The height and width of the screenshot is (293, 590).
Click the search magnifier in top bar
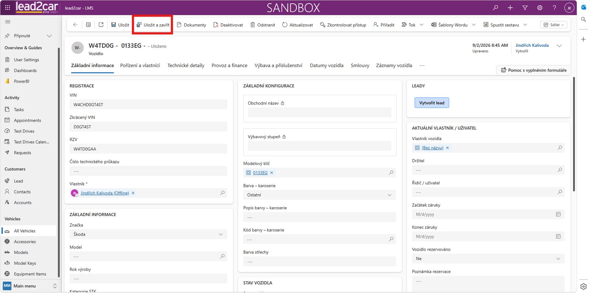tap(495, 7)
